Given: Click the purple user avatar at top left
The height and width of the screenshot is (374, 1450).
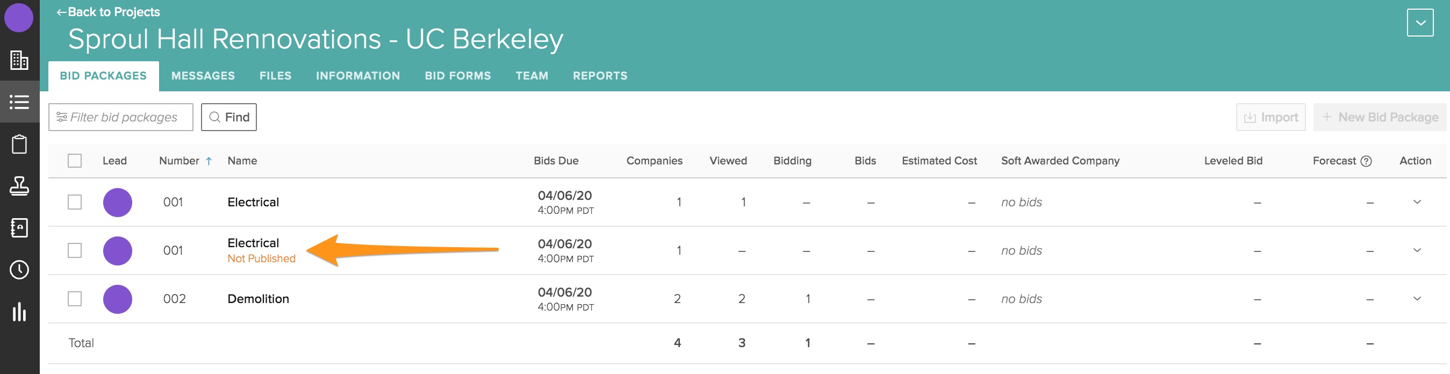Looking at the screenshot, I should 19,17.
